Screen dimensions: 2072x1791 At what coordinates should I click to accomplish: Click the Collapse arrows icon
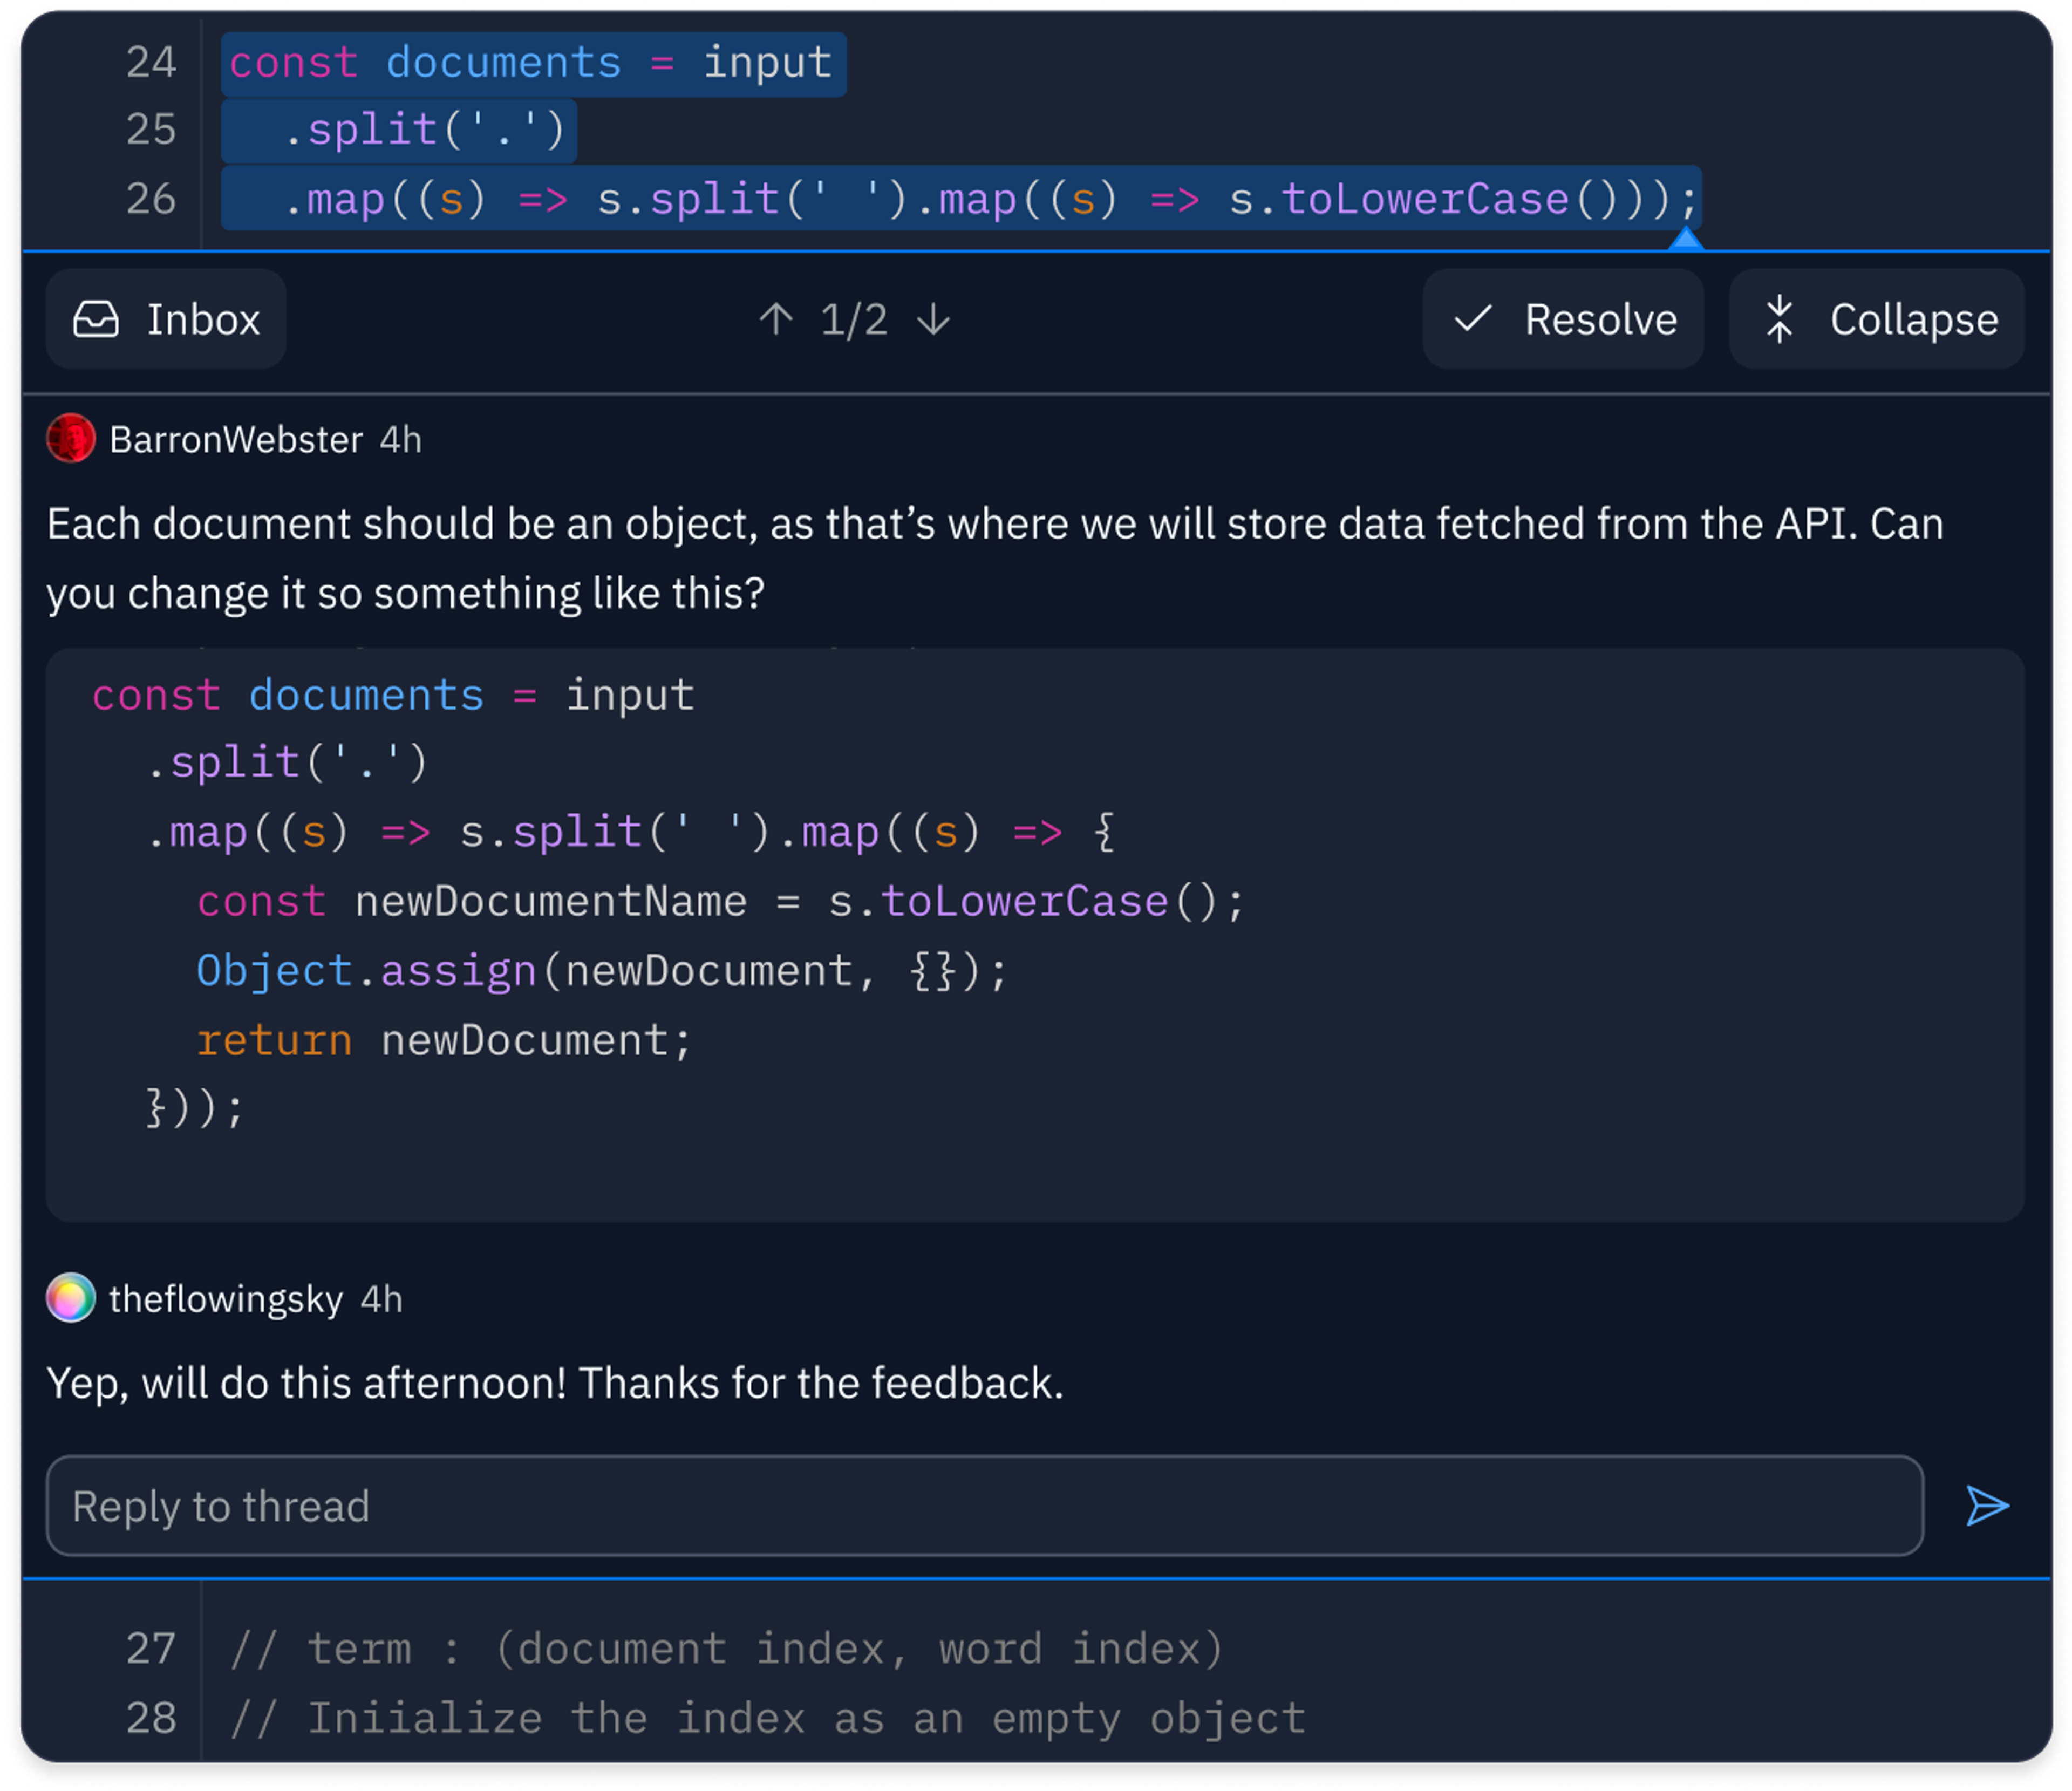[1779, 320]
